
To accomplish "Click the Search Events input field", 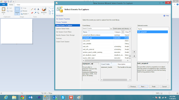I will [x=96, y=28].
